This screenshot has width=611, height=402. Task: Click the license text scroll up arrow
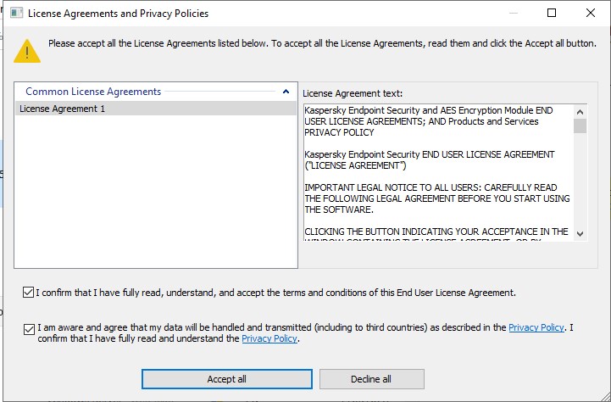pos(580,111)
